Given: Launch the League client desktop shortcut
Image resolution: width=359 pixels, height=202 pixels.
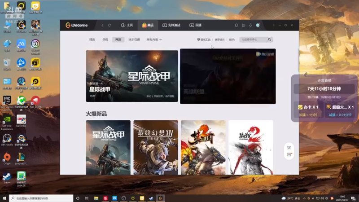Looking at the screenshot, I should click(21, 159).
